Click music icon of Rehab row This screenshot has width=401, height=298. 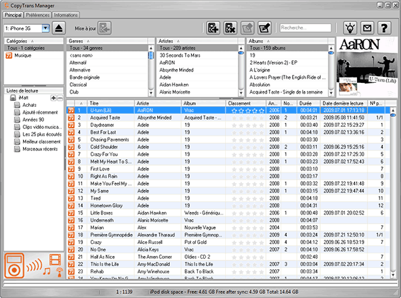tap(71, 271)
